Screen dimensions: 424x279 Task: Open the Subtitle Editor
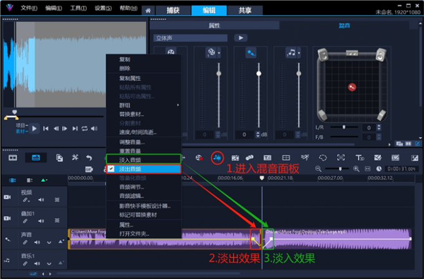point(267,158)
